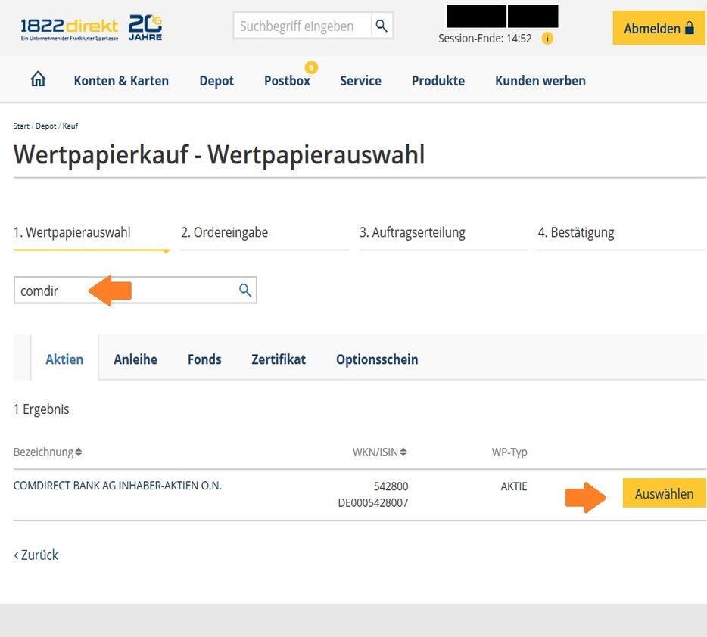Click the Abmelden logout button
The width and height of the screenshot is (707, 637).
tap(659, 28)
